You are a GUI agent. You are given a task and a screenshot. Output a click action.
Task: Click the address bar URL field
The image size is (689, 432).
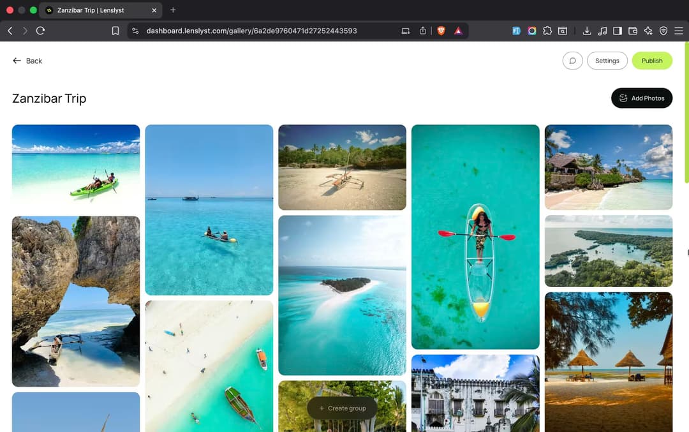tap(251, 31)
